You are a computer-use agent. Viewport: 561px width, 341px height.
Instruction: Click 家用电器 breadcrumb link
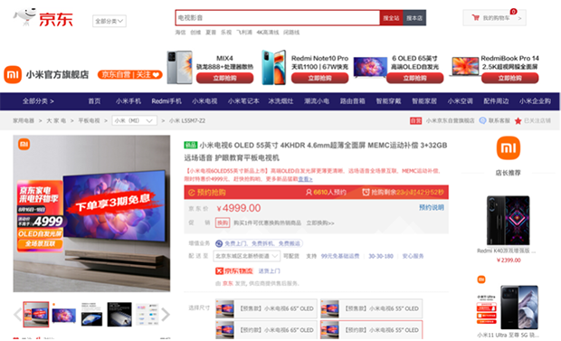(x=24, y=120)
